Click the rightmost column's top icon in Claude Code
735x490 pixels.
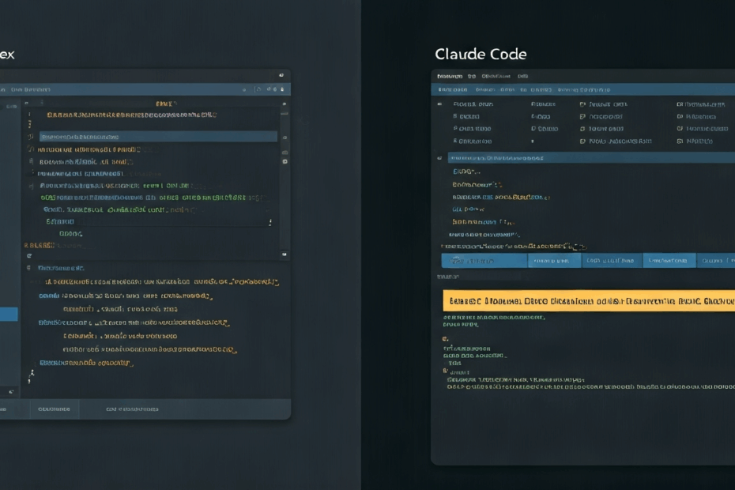(x=677, y=104)
